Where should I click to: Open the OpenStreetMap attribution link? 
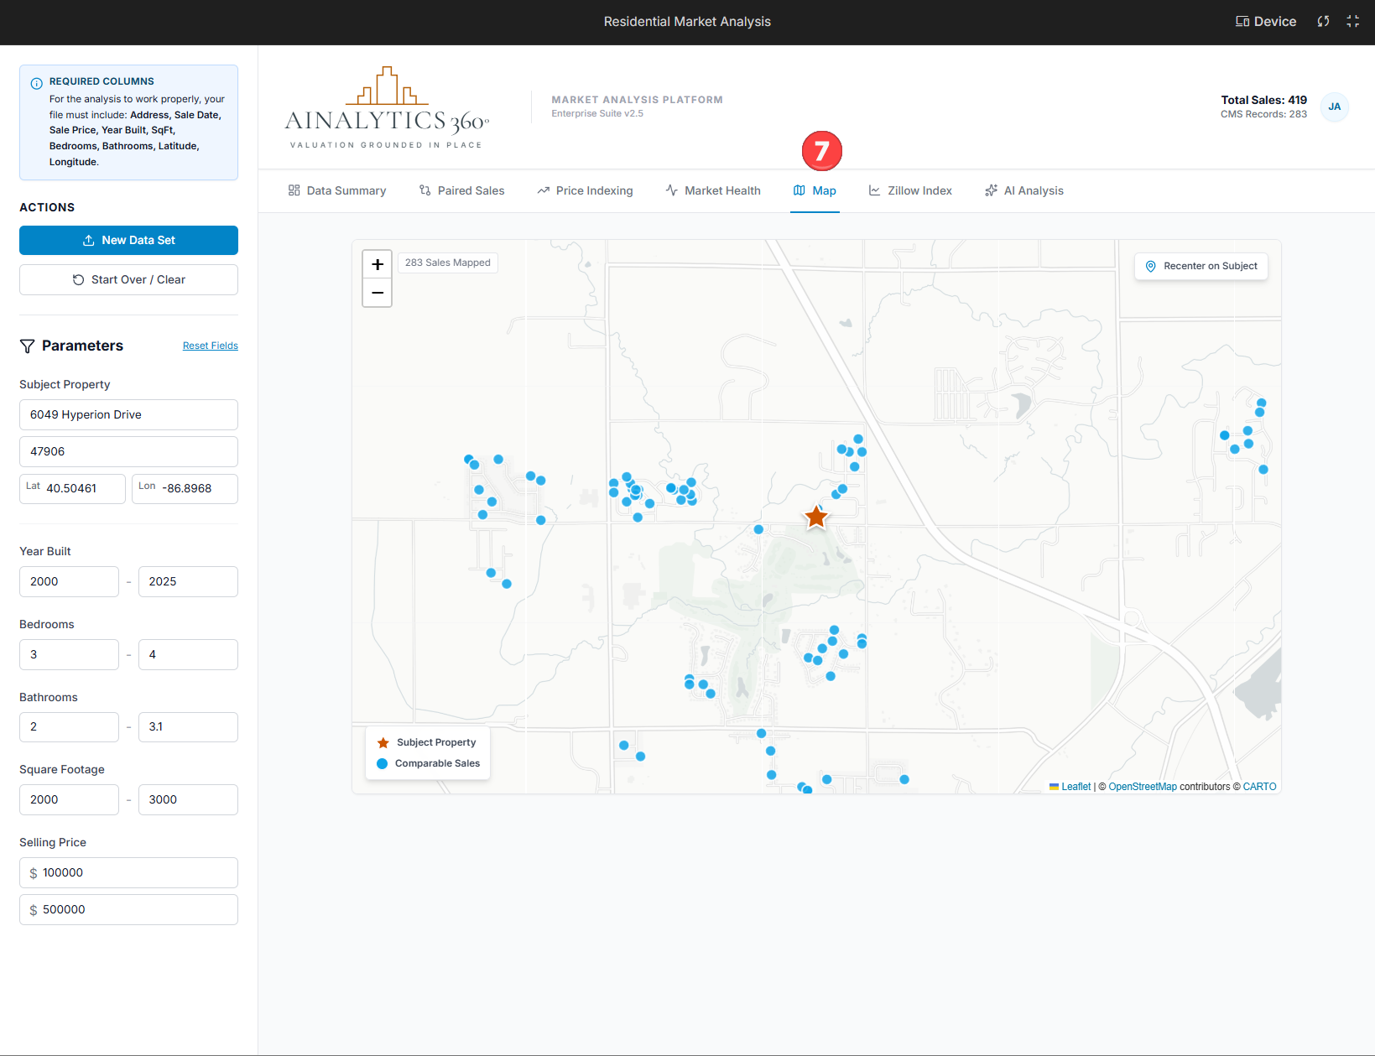(1143, 787)
